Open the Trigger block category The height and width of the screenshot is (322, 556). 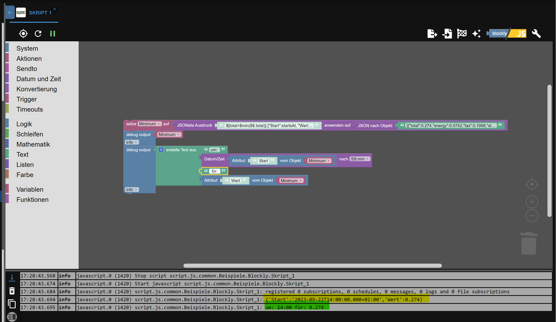[26, 99]
